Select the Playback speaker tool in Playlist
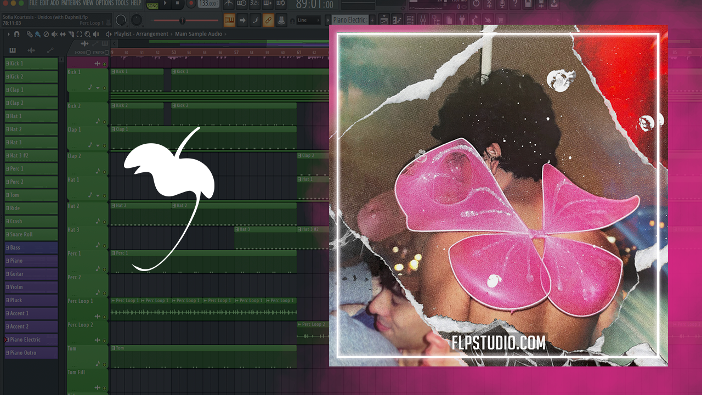This screenshot has height=395, width=702. click(x=95, y=34)
